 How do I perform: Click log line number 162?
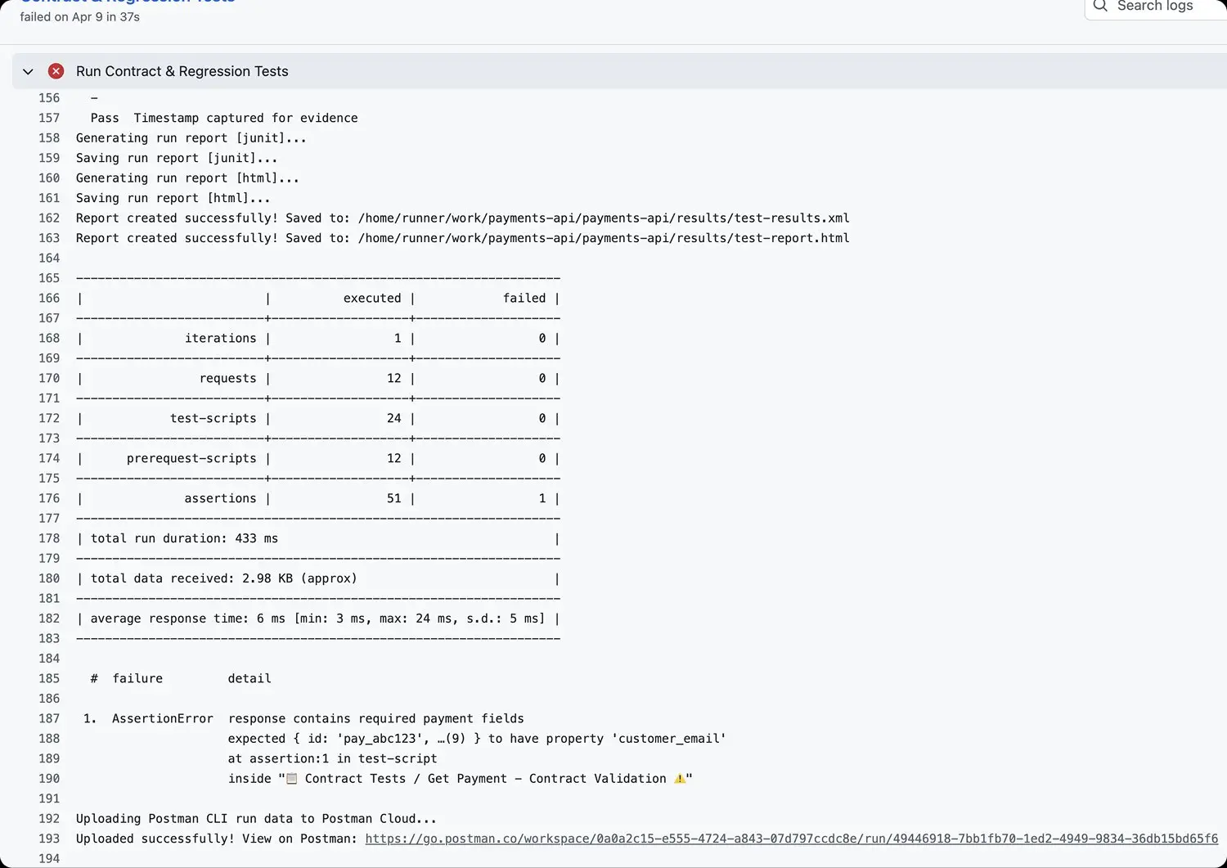(x=49, y=218)
